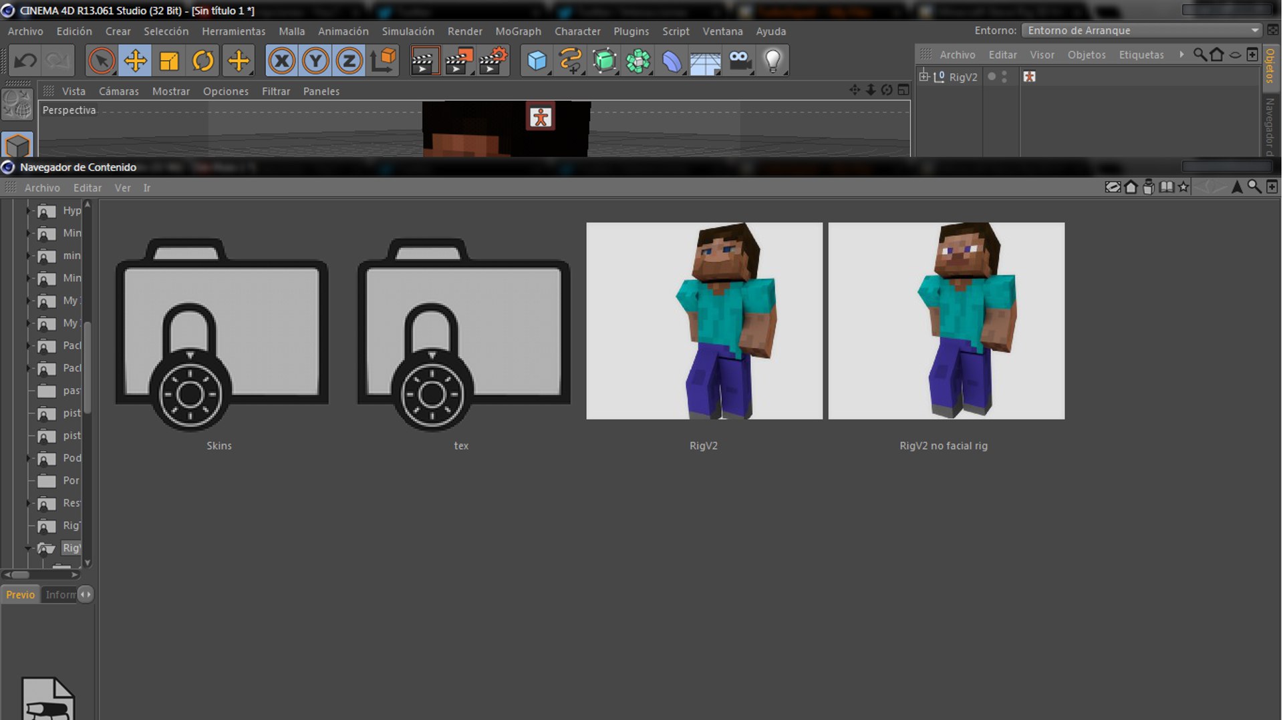1283x720 pixels.
Task: Open the Character menu
Action: (577, 31)
